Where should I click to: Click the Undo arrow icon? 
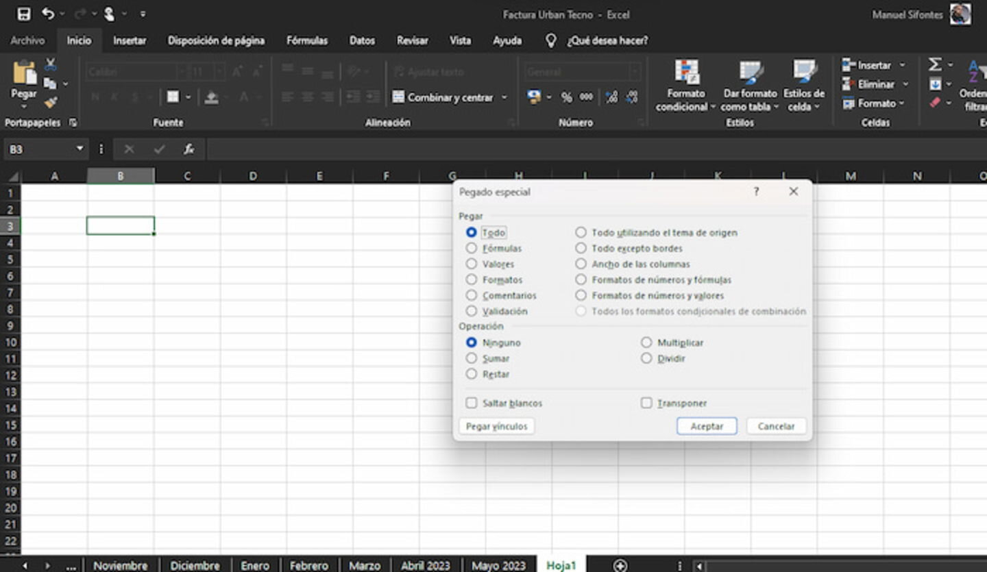pos(47,14)
